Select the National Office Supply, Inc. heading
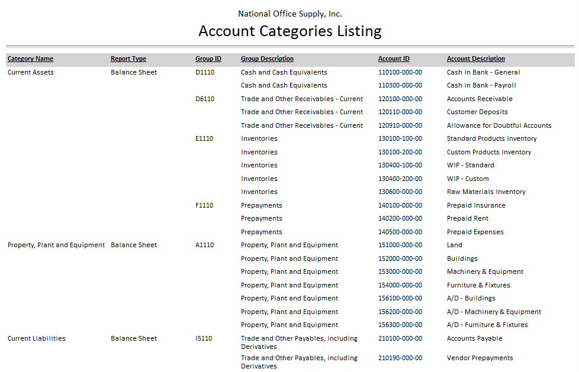The height and width of the screenshot is (372, 579). 289,14
